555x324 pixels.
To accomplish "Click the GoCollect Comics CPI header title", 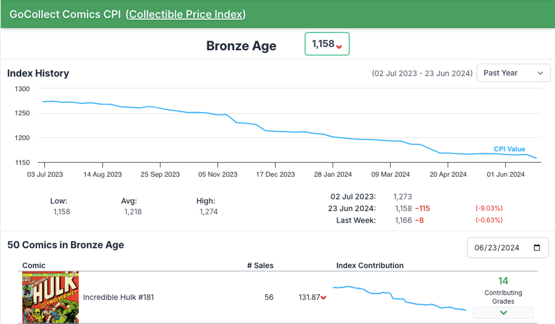I will tap(65, 14).
